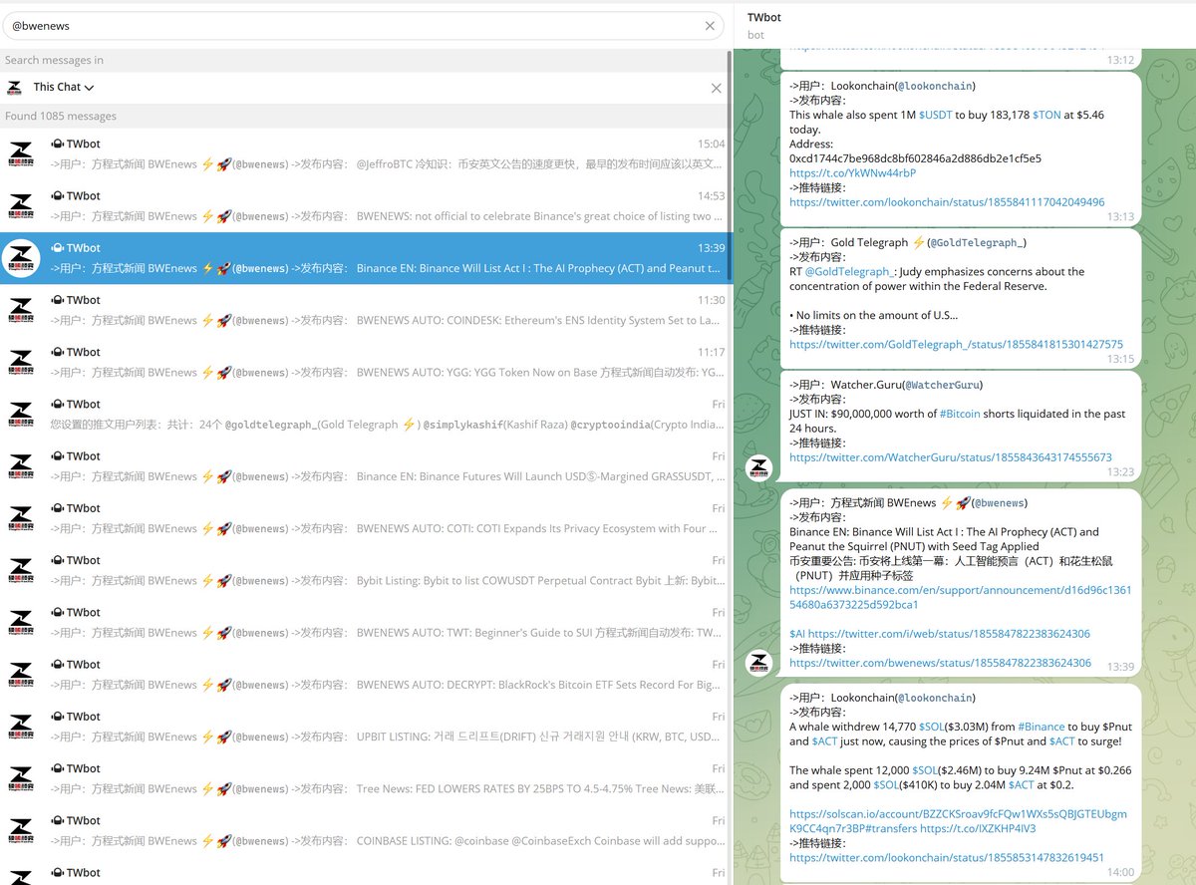1196x885 pixels.
Task: Open result listing 24 tweet users
Action: [x=366, y=415]
